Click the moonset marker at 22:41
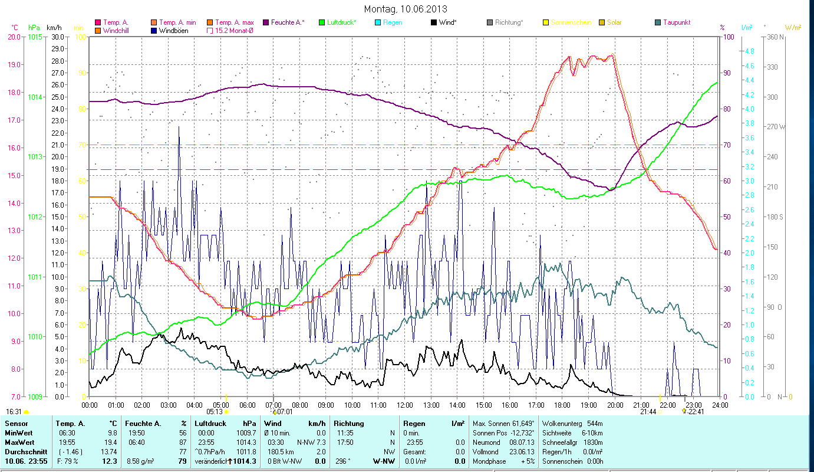The height and width of the screenshot is (472, 814). [x=684, y=411]
